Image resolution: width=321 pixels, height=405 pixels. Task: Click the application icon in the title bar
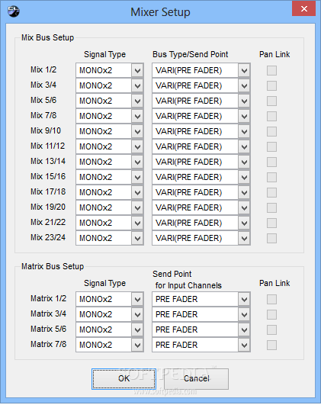pos(14,11)
